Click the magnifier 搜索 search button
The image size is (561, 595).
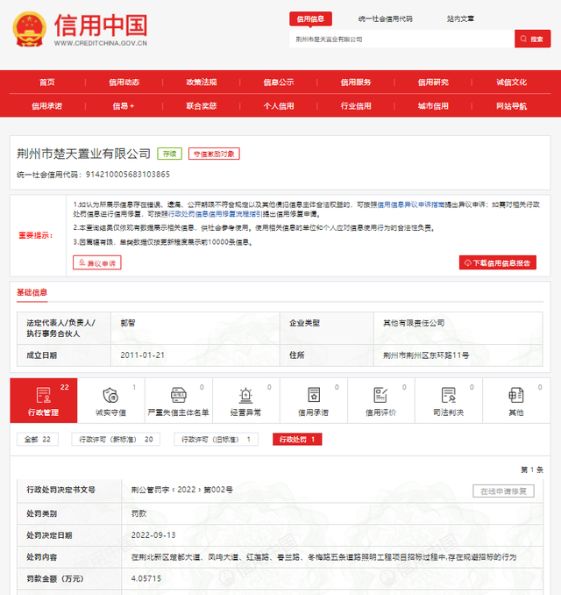coord(532,39)
